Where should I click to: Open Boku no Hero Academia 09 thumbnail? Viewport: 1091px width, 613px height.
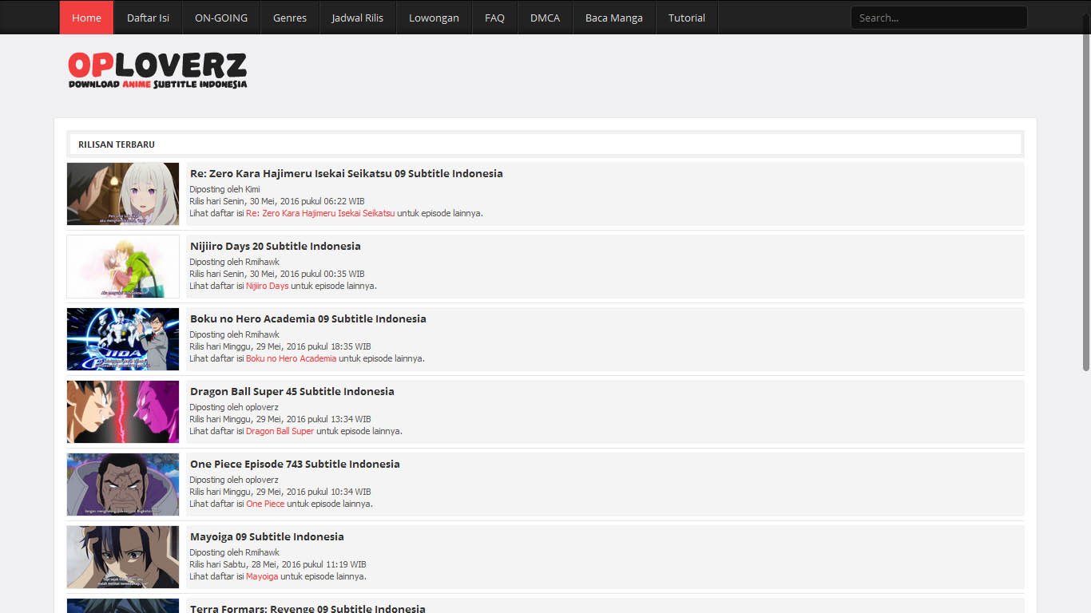(x=123, y=339)
